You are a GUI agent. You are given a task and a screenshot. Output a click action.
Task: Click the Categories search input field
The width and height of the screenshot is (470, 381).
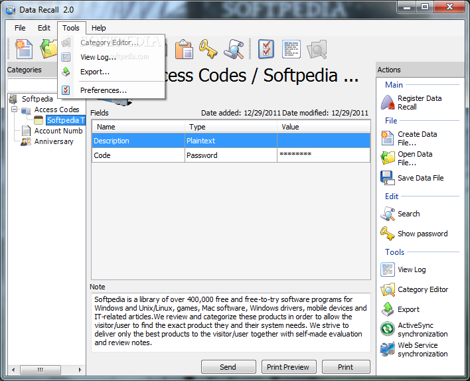pos(33,85)
